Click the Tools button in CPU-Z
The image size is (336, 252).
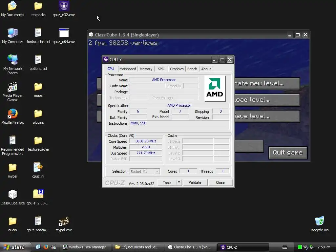pyautogui.click(x=167, y=182)
